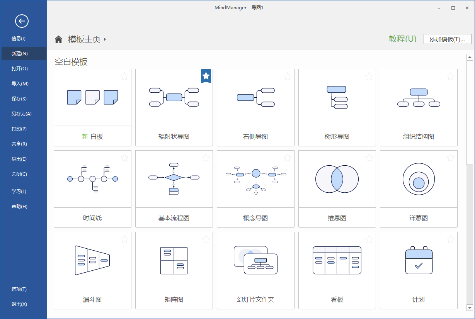Mark 看板 as favorite
This screenshot has height=319, width=475.
(369, 239)
